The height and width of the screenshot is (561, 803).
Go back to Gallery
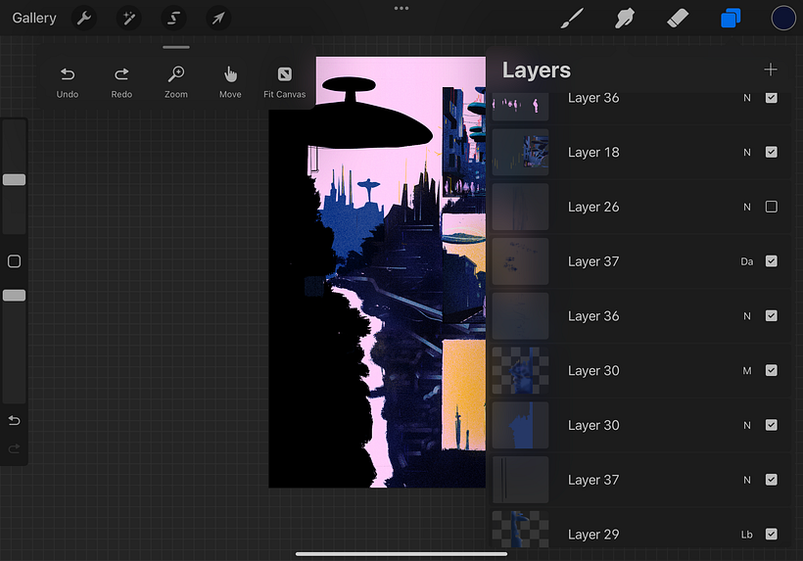click(x=34, y=19)
